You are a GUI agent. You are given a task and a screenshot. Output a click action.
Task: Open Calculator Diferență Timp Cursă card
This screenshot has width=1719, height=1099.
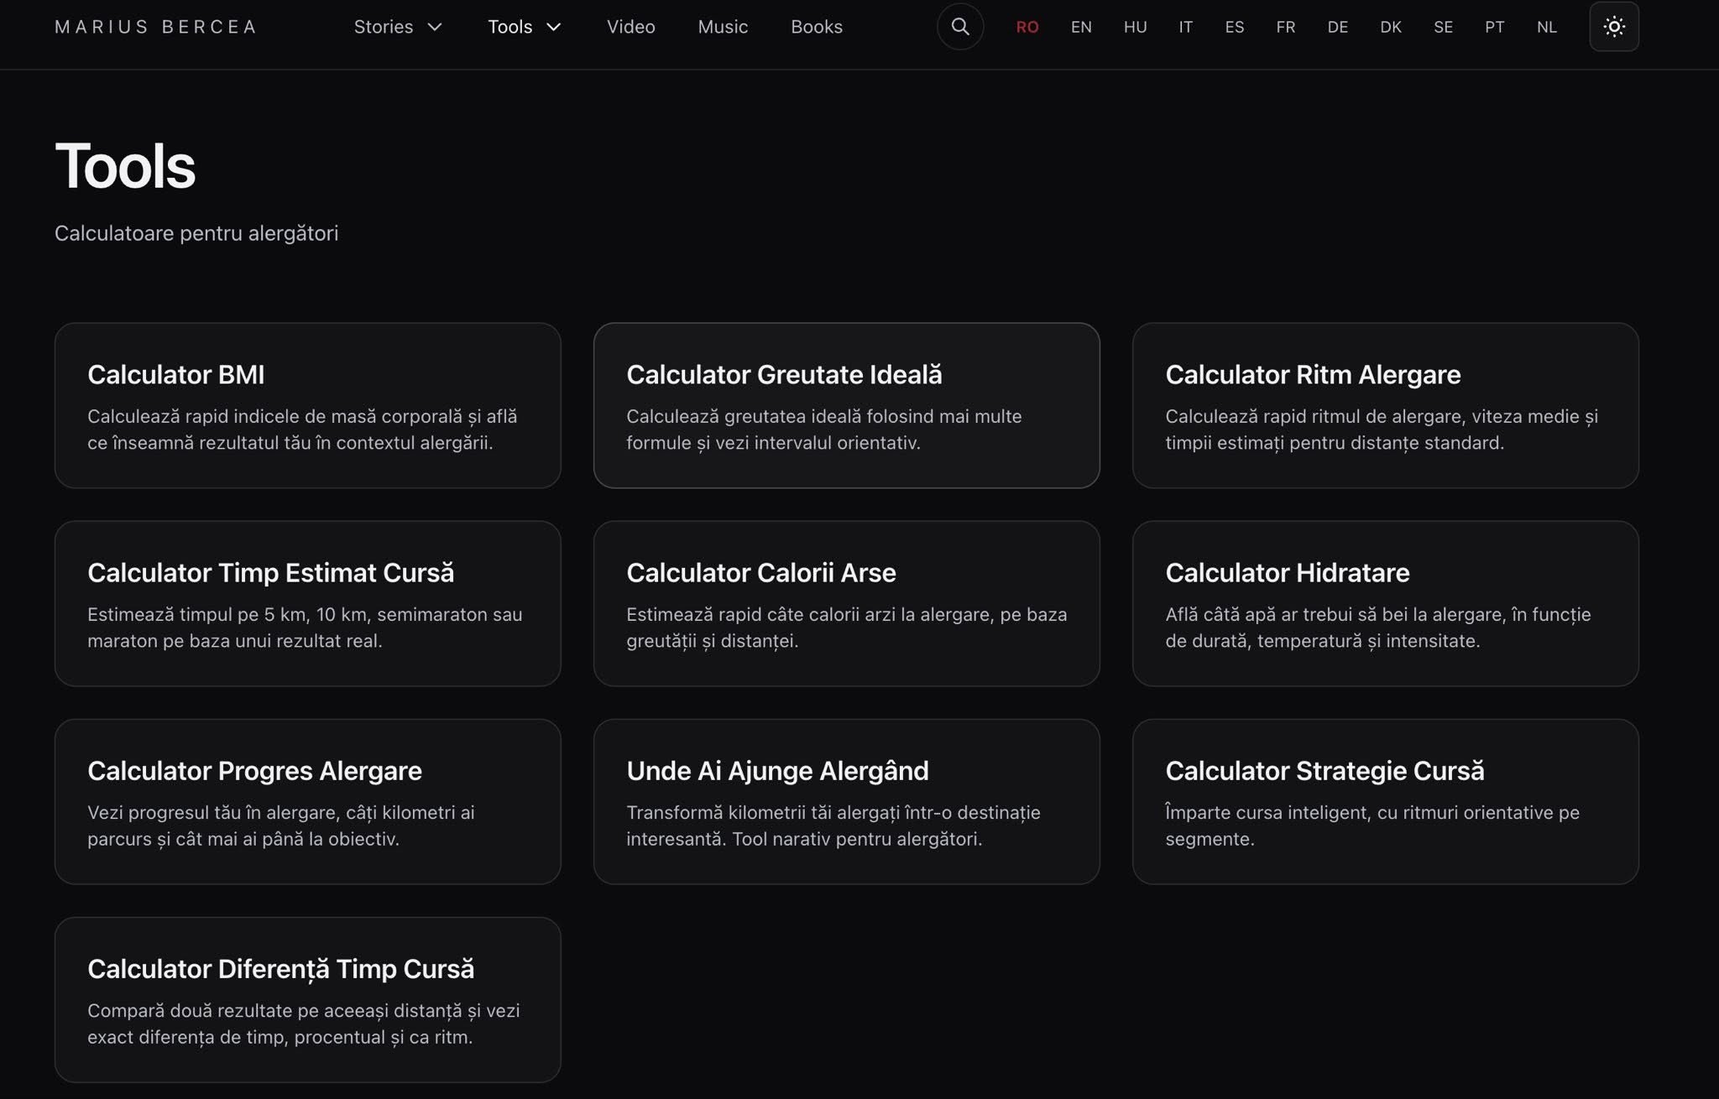click(307, 999)
